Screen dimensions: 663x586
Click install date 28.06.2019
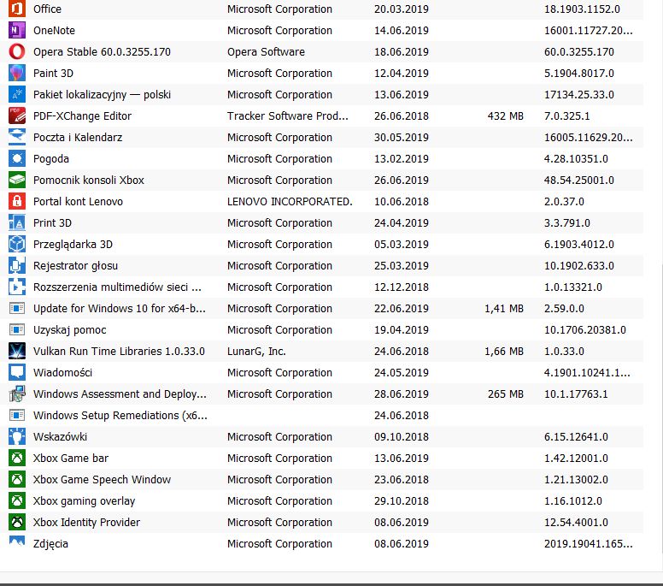[402, 394]
